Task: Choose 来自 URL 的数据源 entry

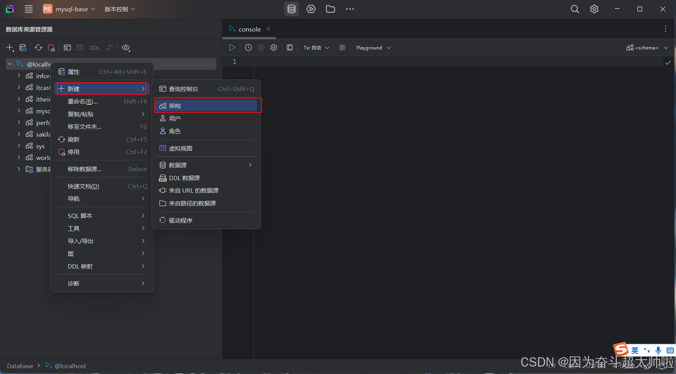Action: pyautogui.click(x=206, y=191)
